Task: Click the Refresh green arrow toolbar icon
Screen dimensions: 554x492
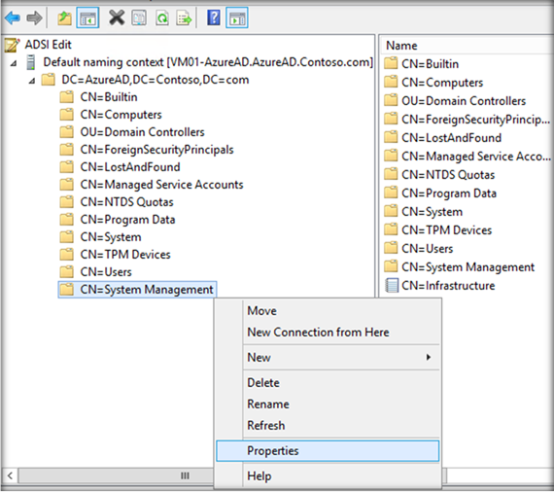Action: 162,18
